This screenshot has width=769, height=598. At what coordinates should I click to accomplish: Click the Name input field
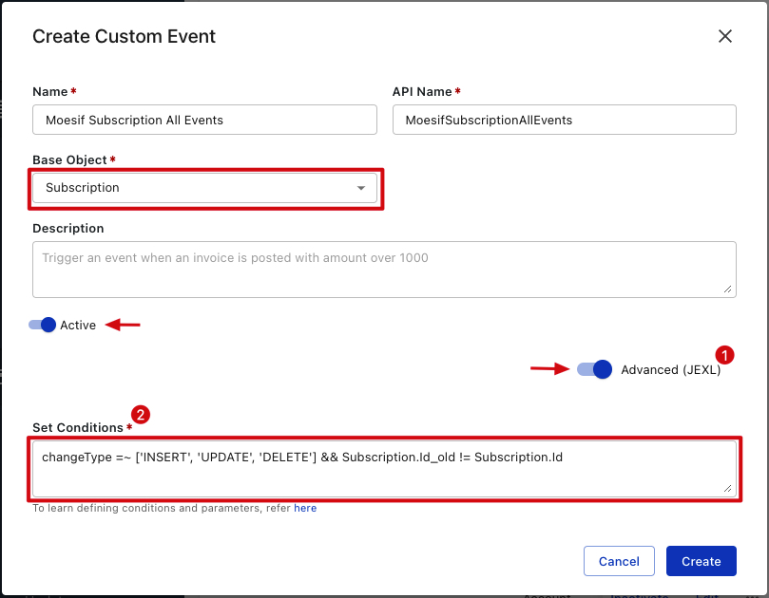pyautogui.click(x=204, y=120)
